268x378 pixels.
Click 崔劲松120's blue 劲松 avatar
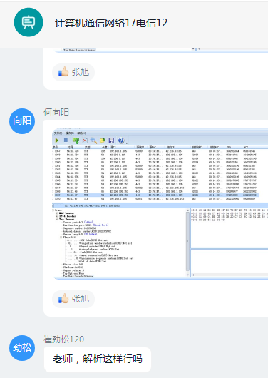click(22, 348)
